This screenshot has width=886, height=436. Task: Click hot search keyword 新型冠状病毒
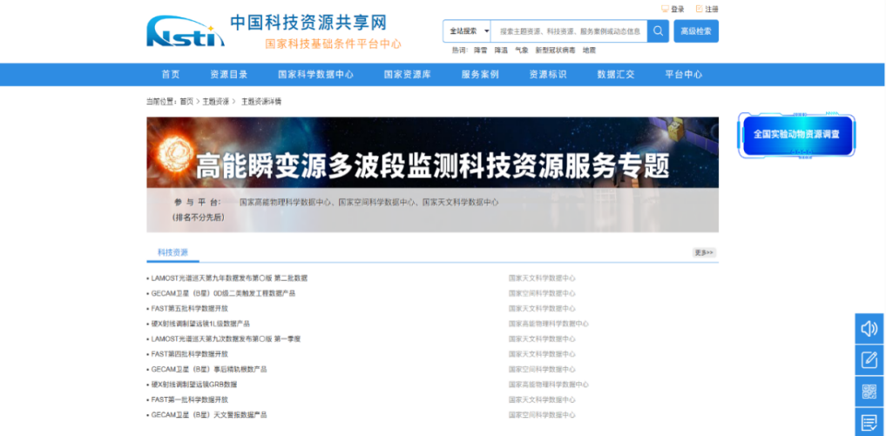point(555,50)
